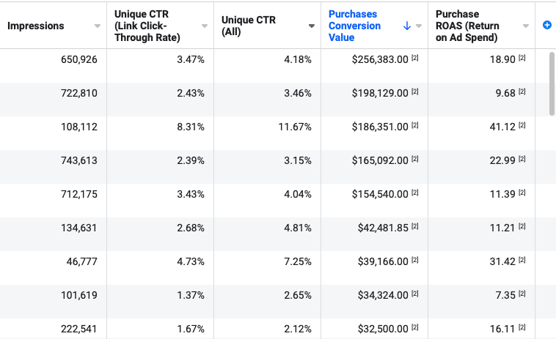Open footnote [2] beside $256,383.00

click(415, 58)
